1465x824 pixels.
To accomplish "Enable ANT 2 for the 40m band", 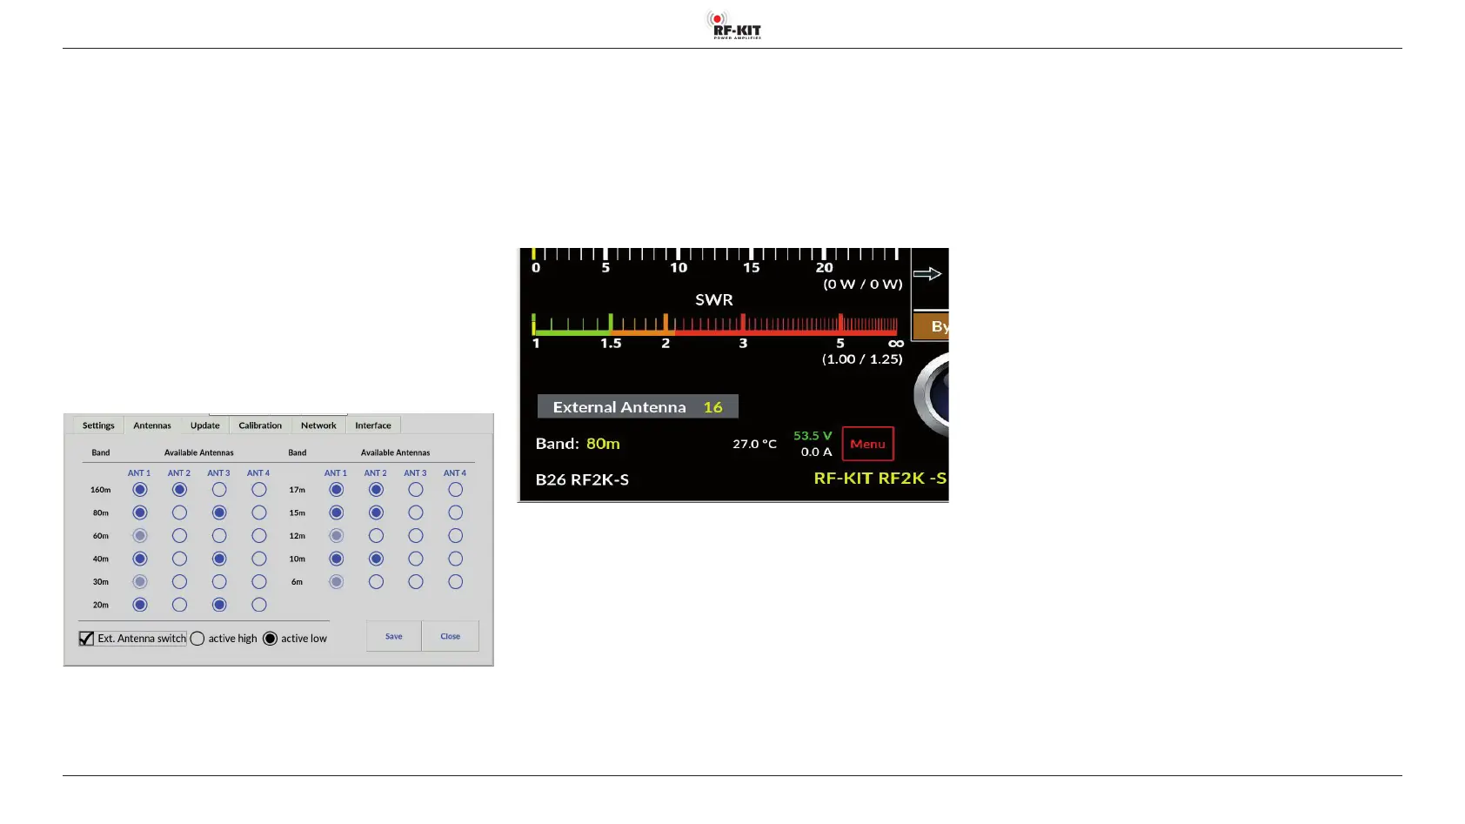I will pos(180,559).
